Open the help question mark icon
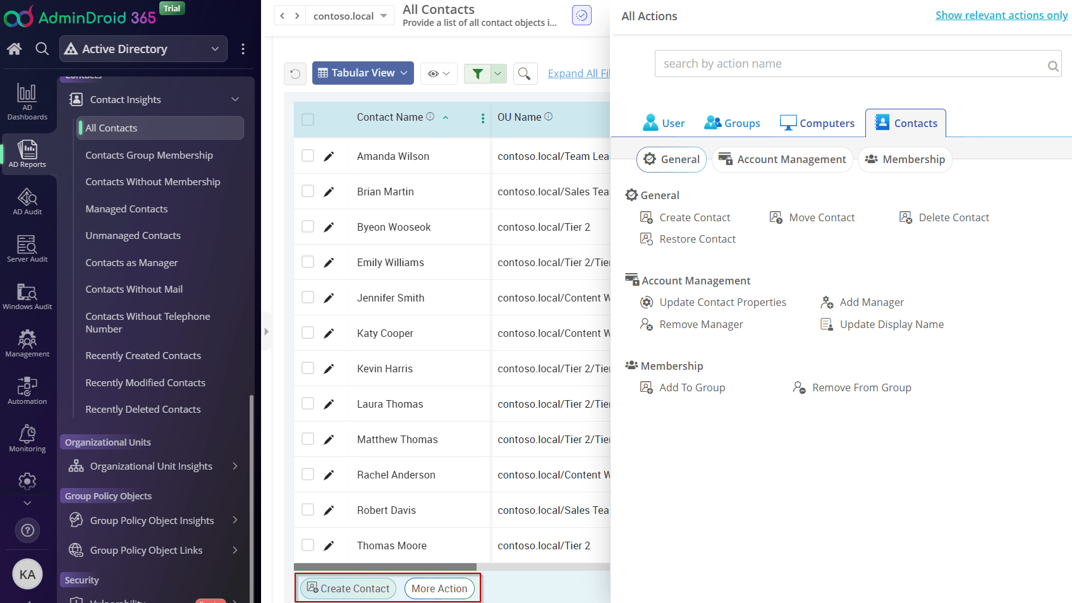This screenshot has height=603, width=1072. pyautogui.click(x=27, y=530)
